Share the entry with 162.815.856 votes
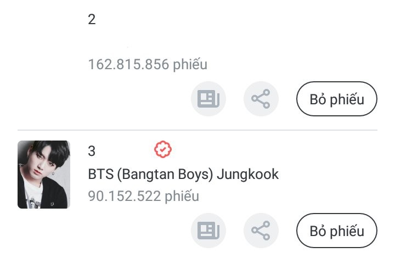 [x=261, y=99]
